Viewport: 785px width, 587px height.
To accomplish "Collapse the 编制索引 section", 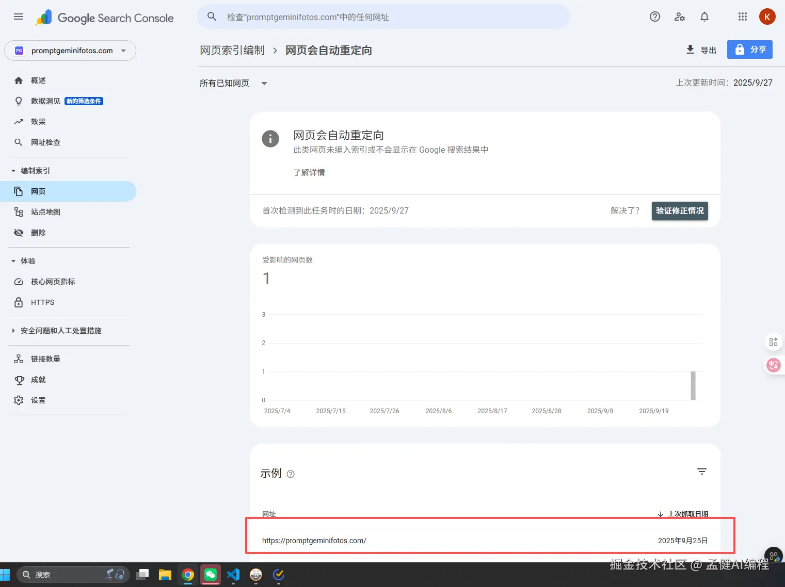I will tap(30, 171).
